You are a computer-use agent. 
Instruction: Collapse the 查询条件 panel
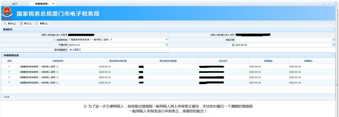click(334, 29)
